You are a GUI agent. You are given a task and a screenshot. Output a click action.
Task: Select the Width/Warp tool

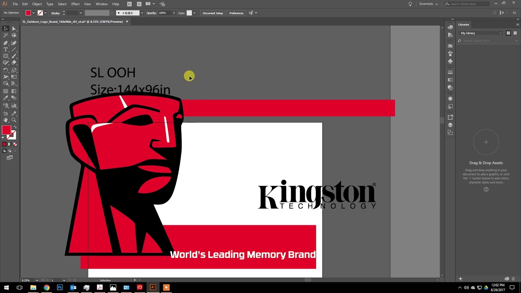point(6,77)
